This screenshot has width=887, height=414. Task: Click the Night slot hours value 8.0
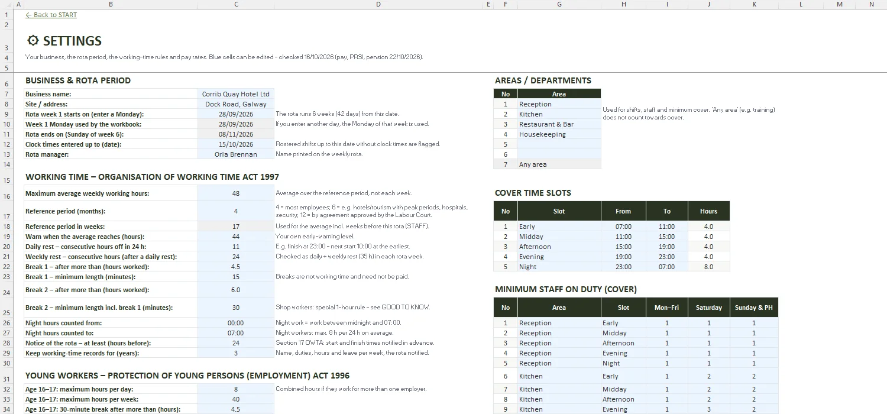click(708, 267)
